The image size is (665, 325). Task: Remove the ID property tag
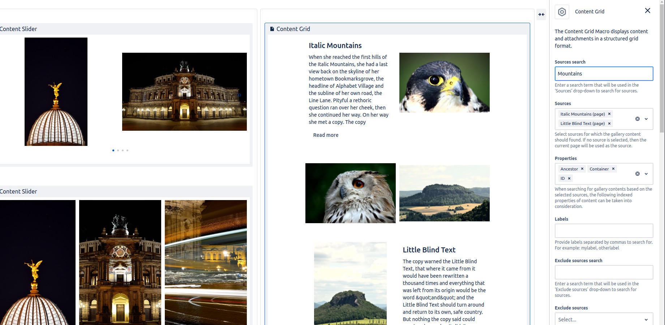[x=569, y=178]
